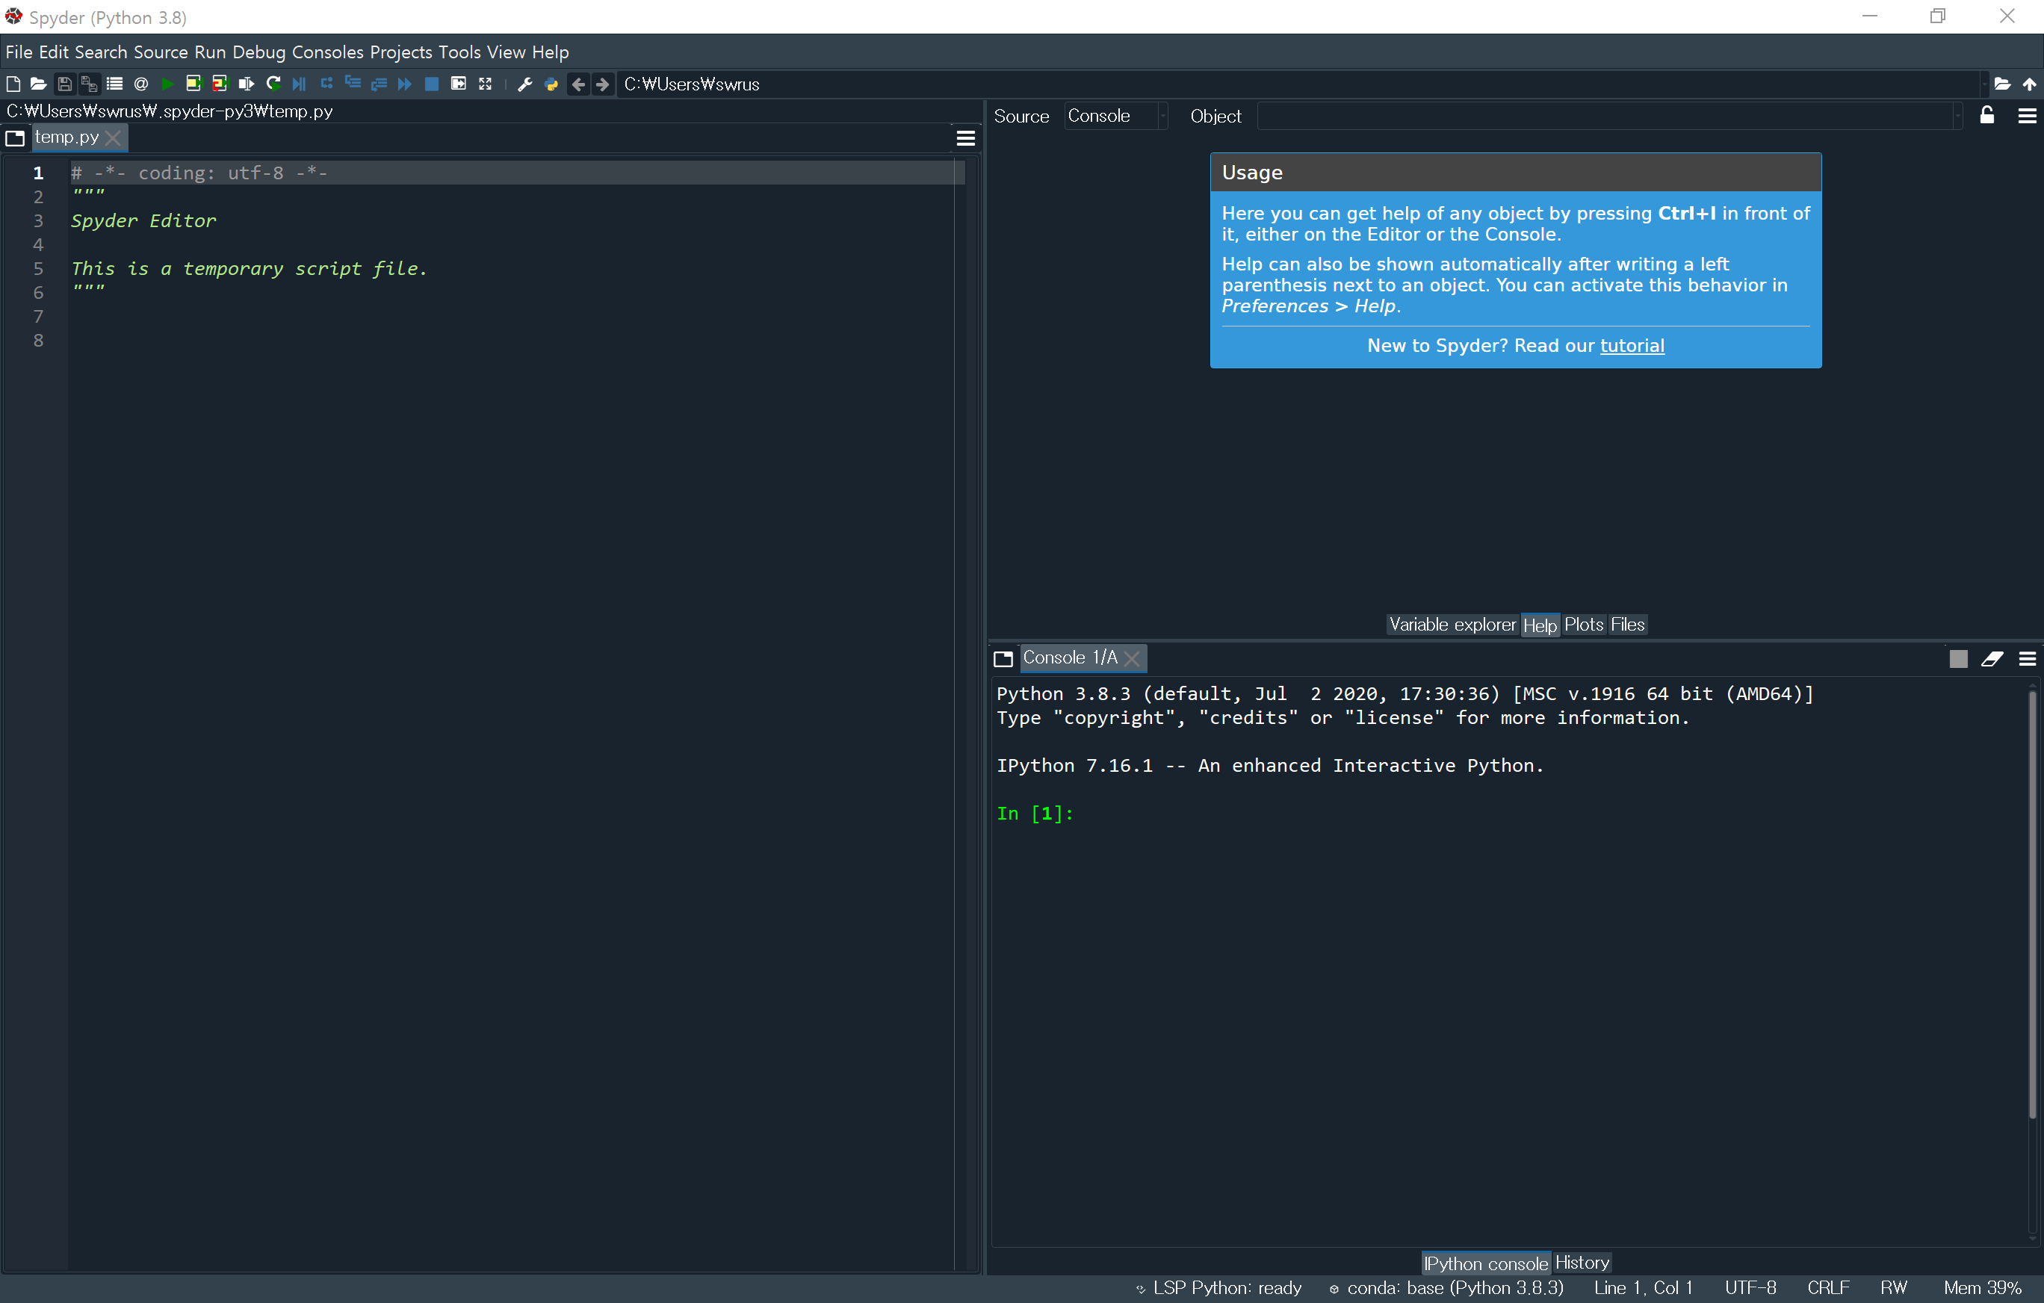2044x1303 pixels.
Task: Open the PYTHONPATH manager Python icon
Action: [551, 84]
